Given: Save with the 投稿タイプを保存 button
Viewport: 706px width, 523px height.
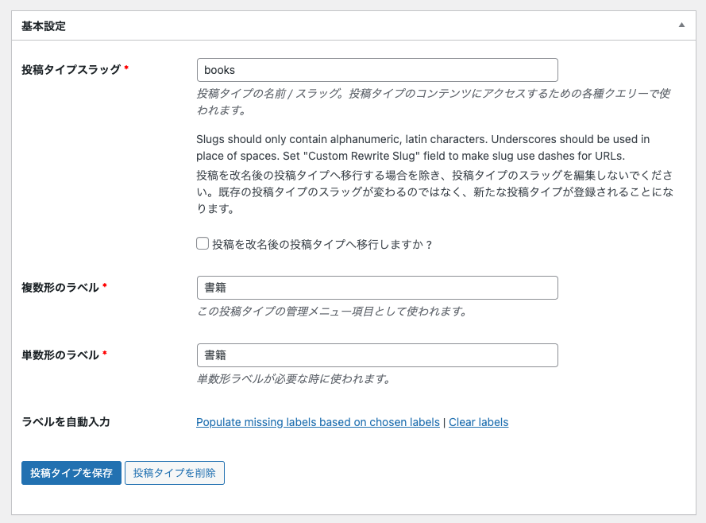Looking at the screenshot, I should (71, 473).
